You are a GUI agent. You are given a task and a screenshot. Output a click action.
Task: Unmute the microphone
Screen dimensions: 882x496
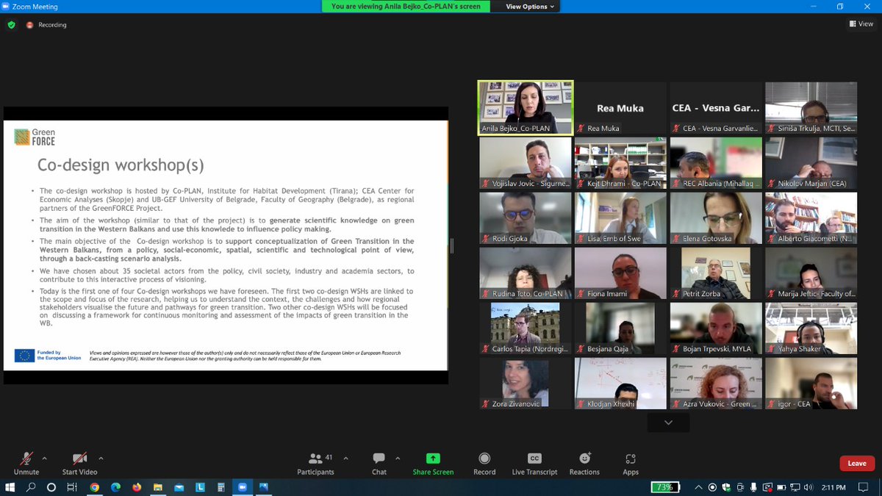(x=26, y=463)
